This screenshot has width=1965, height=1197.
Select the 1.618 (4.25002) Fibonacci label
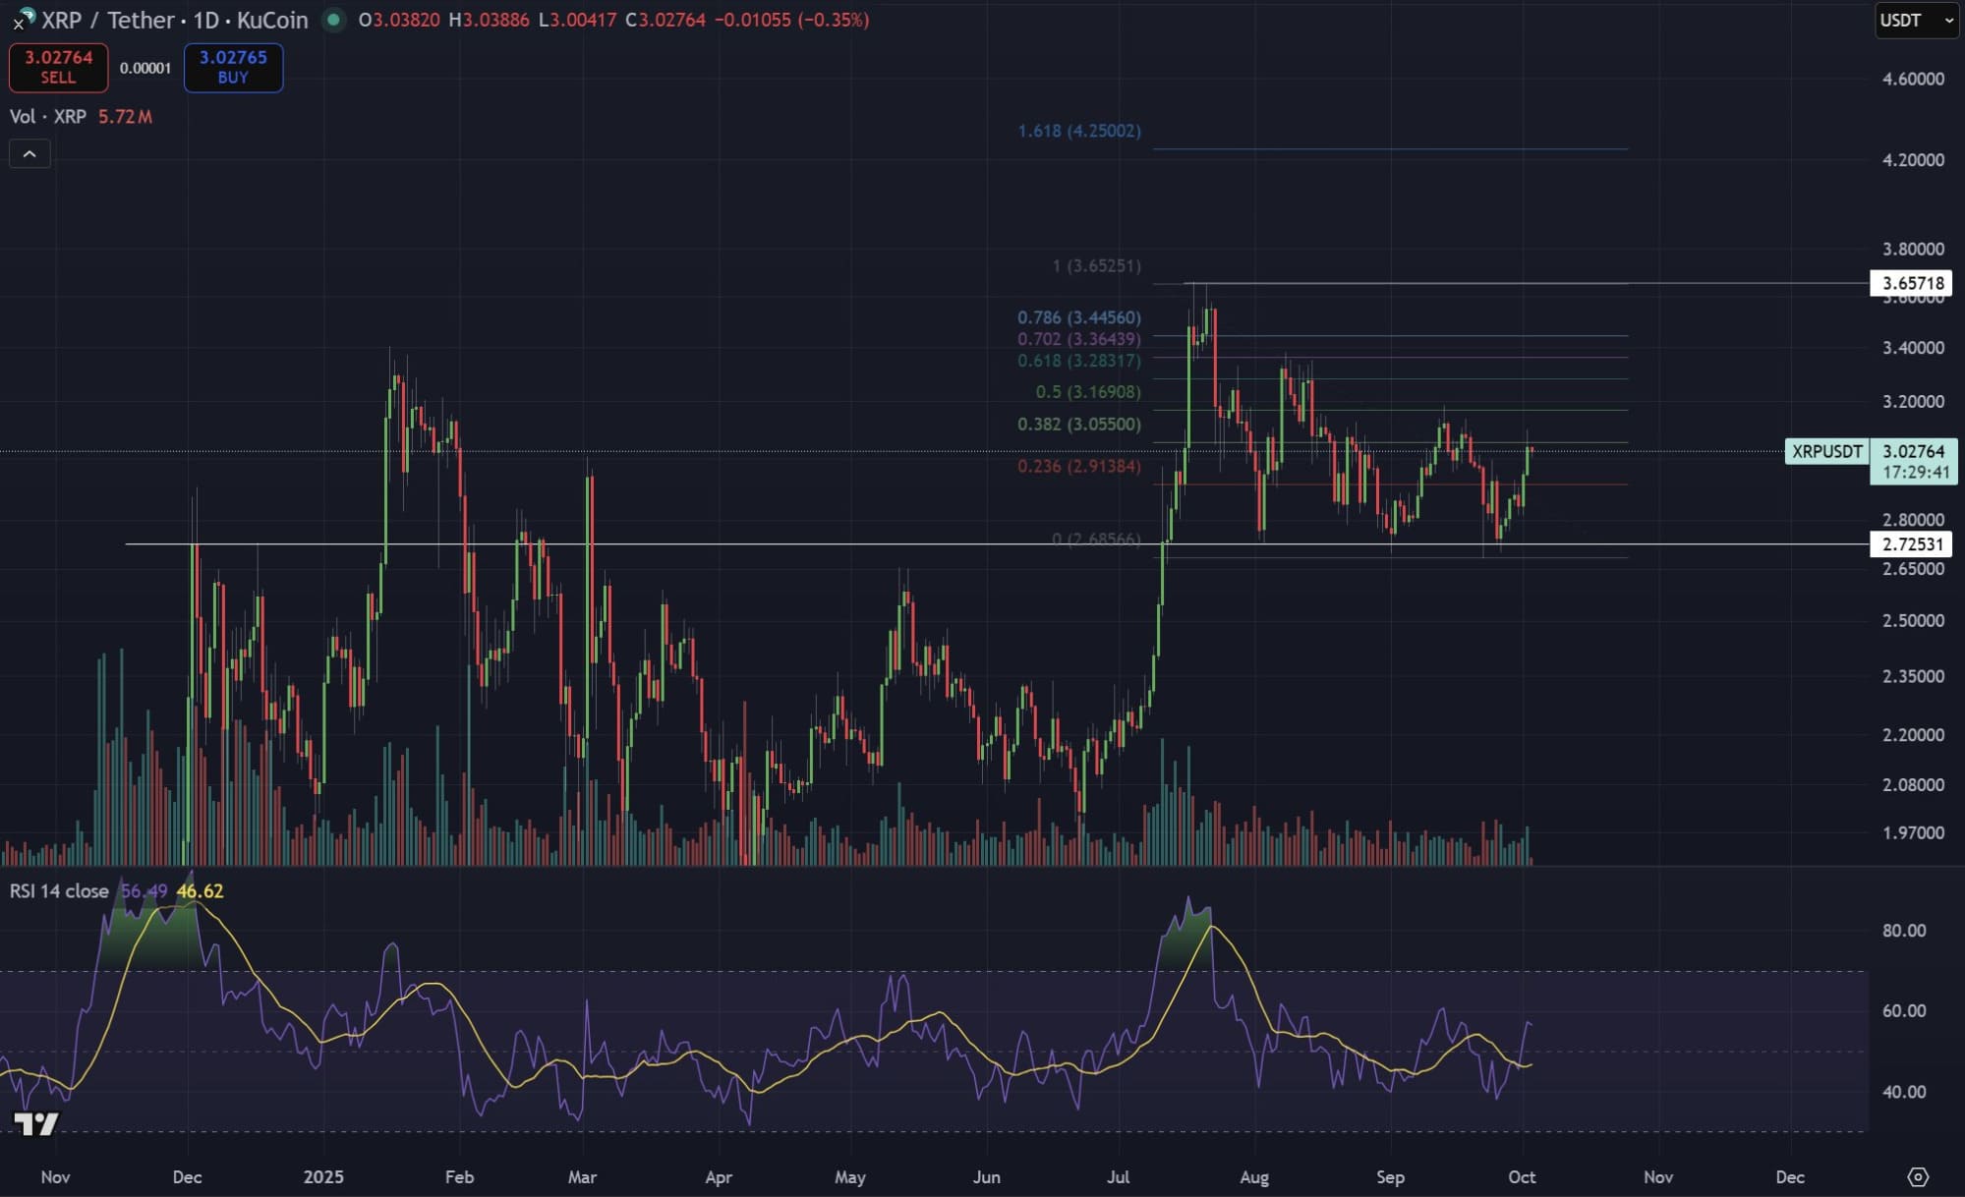click(x=1078, y=131)
